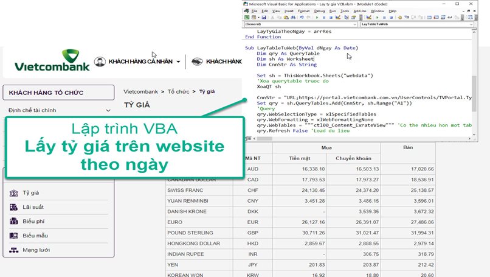Click the Redo arrow in VBA toolbar
This screenshot has height=277, width=490.
coord(308,17)
